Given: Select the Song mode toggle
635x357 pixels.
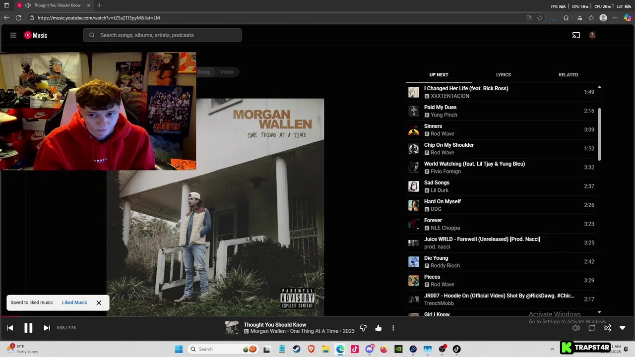Looking at the screenshot, I should [204, 72].
